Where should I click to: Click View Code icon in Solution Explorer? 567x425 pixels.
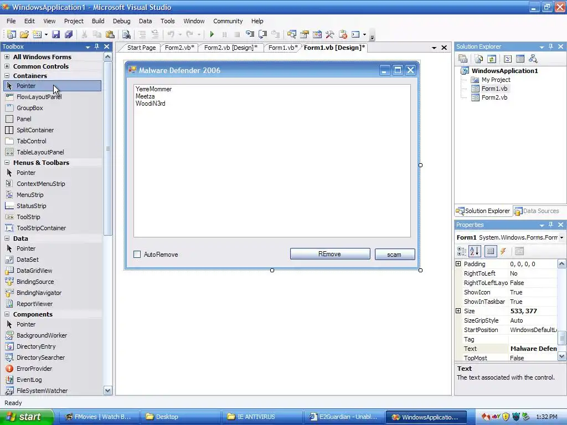(507, 59)
